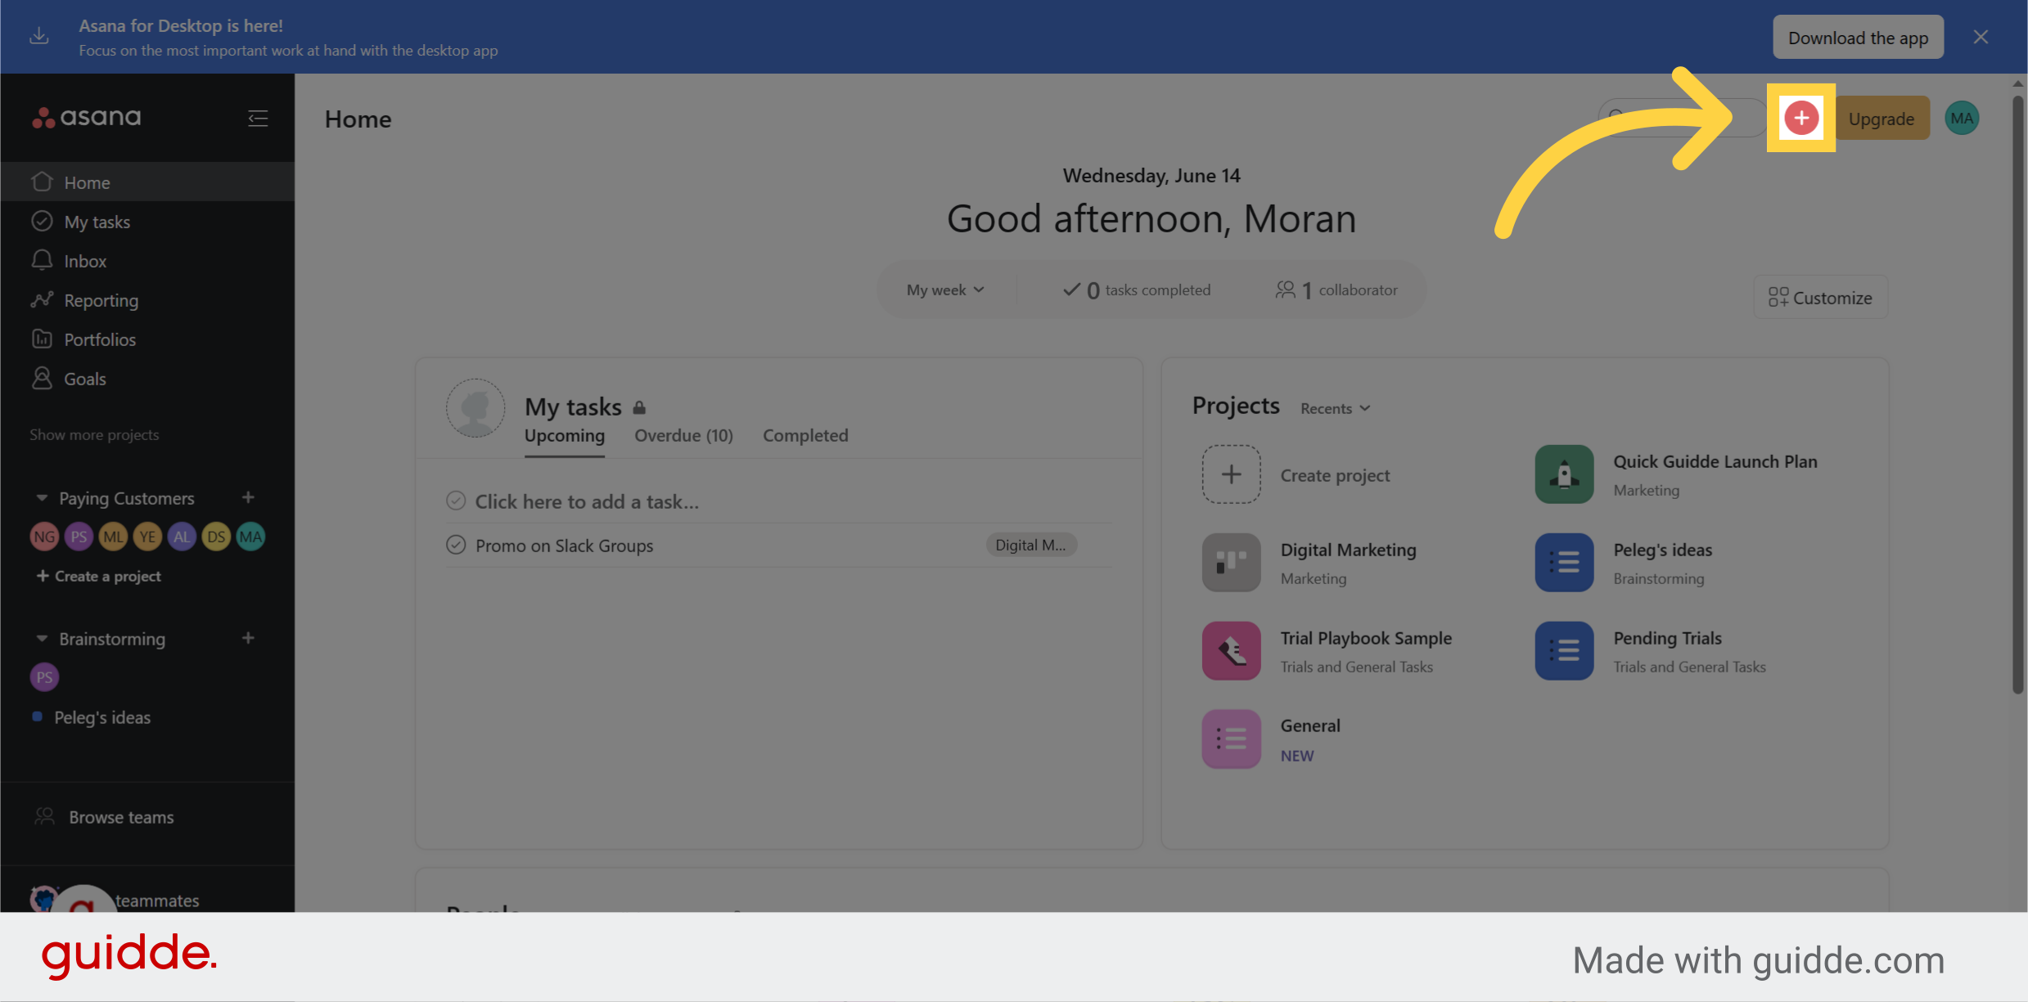The height and width of the screenshot is (1002, 2028).
Task: Open Portfolios from the sidebar icon
Action: [x=42, y=339]
